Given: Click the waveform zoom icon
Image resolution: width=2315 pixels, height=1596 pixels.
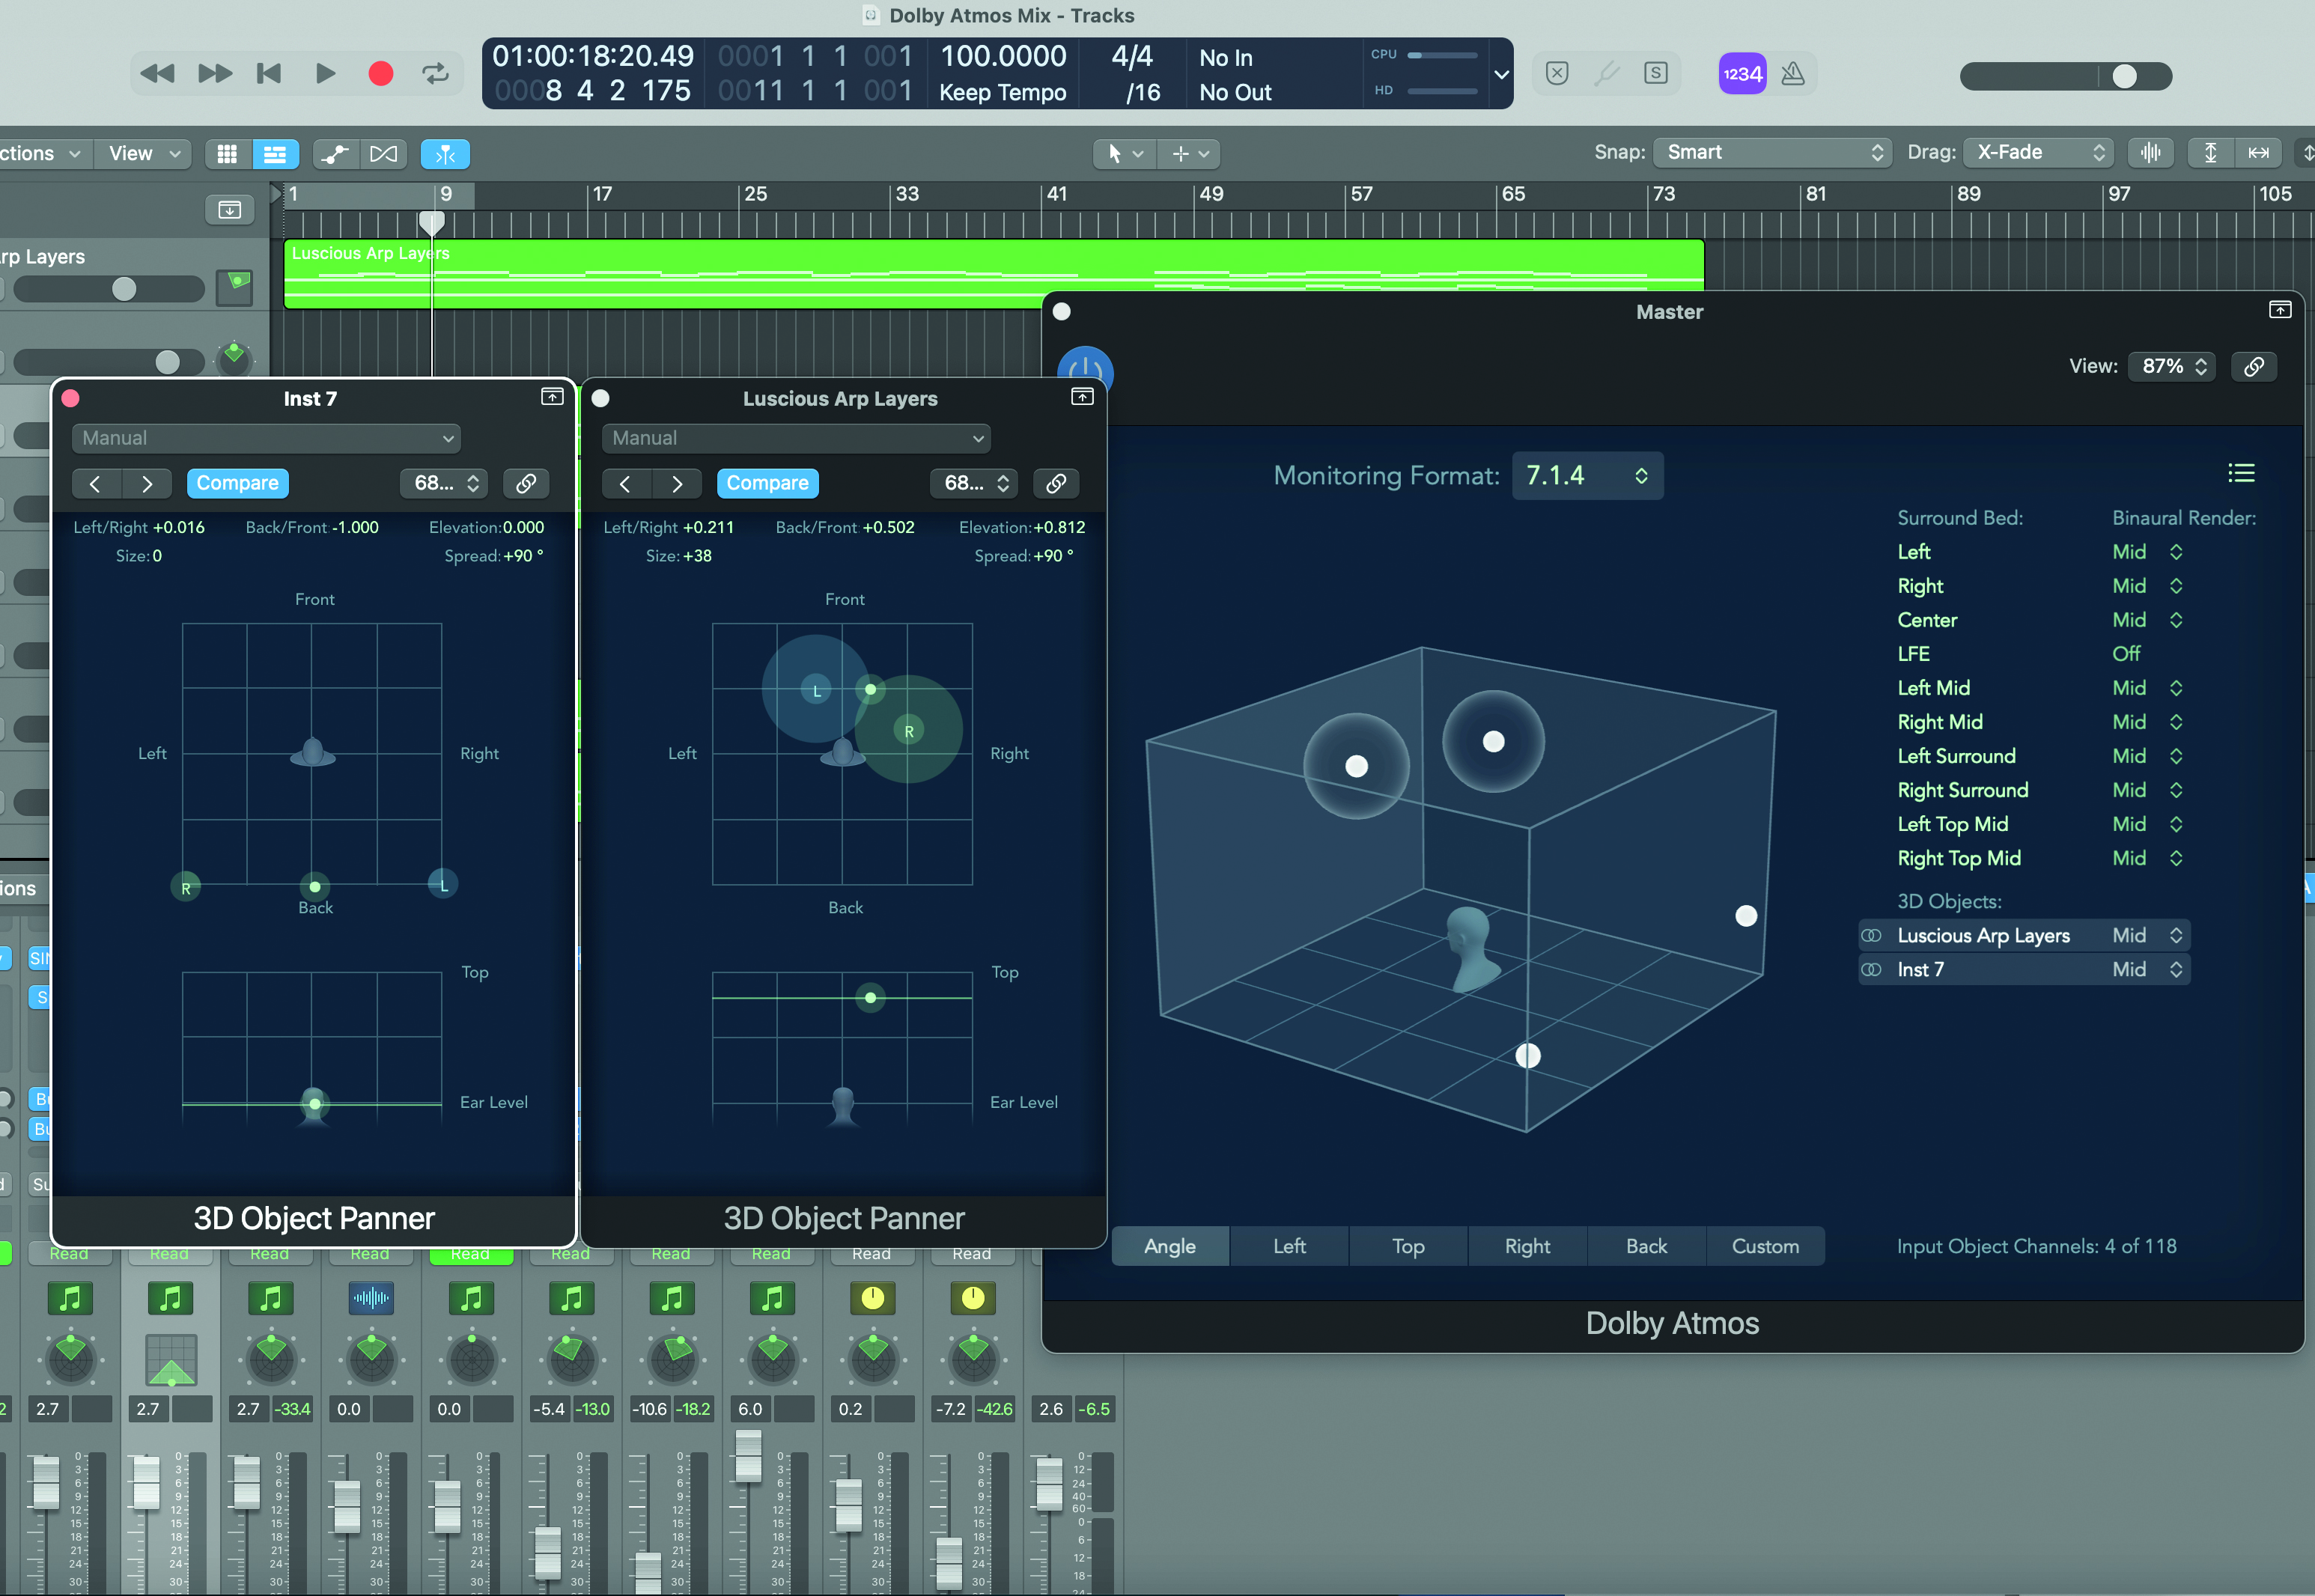Looking at the screenshot, I should pyautogui.click(x=2151, y=153).
